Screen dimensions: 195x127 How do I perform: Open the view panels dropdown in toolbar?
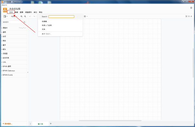(x=5, y=16)
